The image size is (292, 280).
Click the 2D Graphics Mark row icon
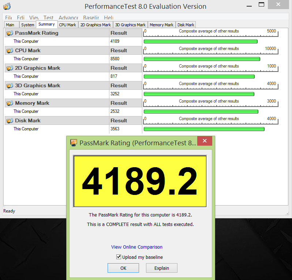[10, 68]
